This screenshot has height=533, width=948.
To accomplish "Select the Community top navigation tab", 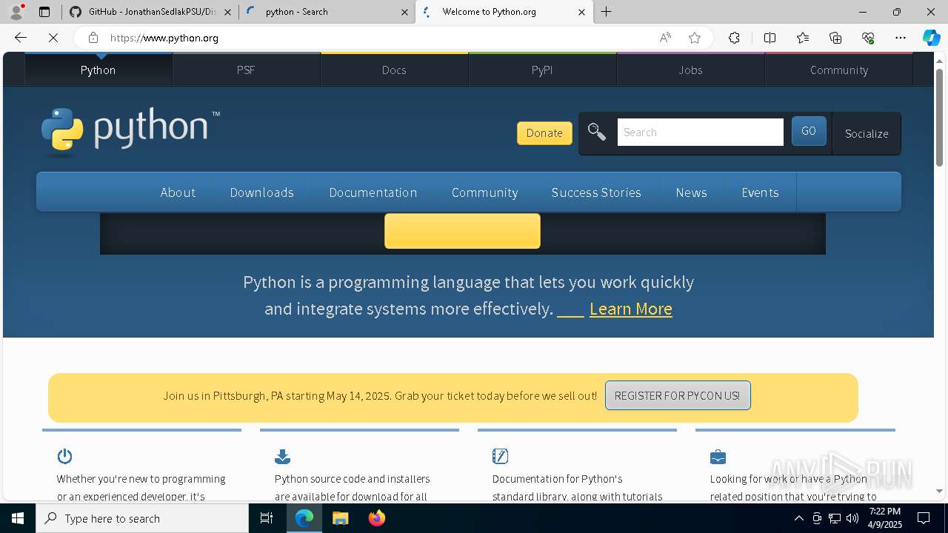I will click(838, 70).
